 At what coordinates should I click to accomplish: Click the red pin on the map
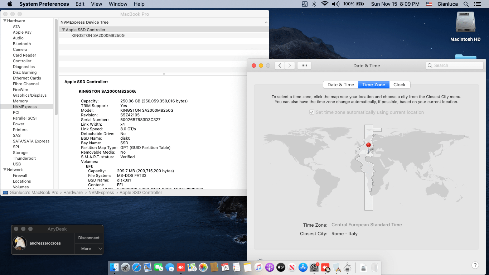(368, 145)
